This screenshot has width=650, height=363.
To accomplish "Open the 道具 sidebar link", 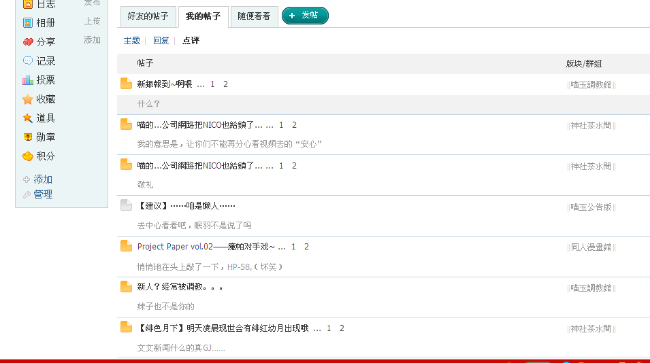I will tap(46, 118).
